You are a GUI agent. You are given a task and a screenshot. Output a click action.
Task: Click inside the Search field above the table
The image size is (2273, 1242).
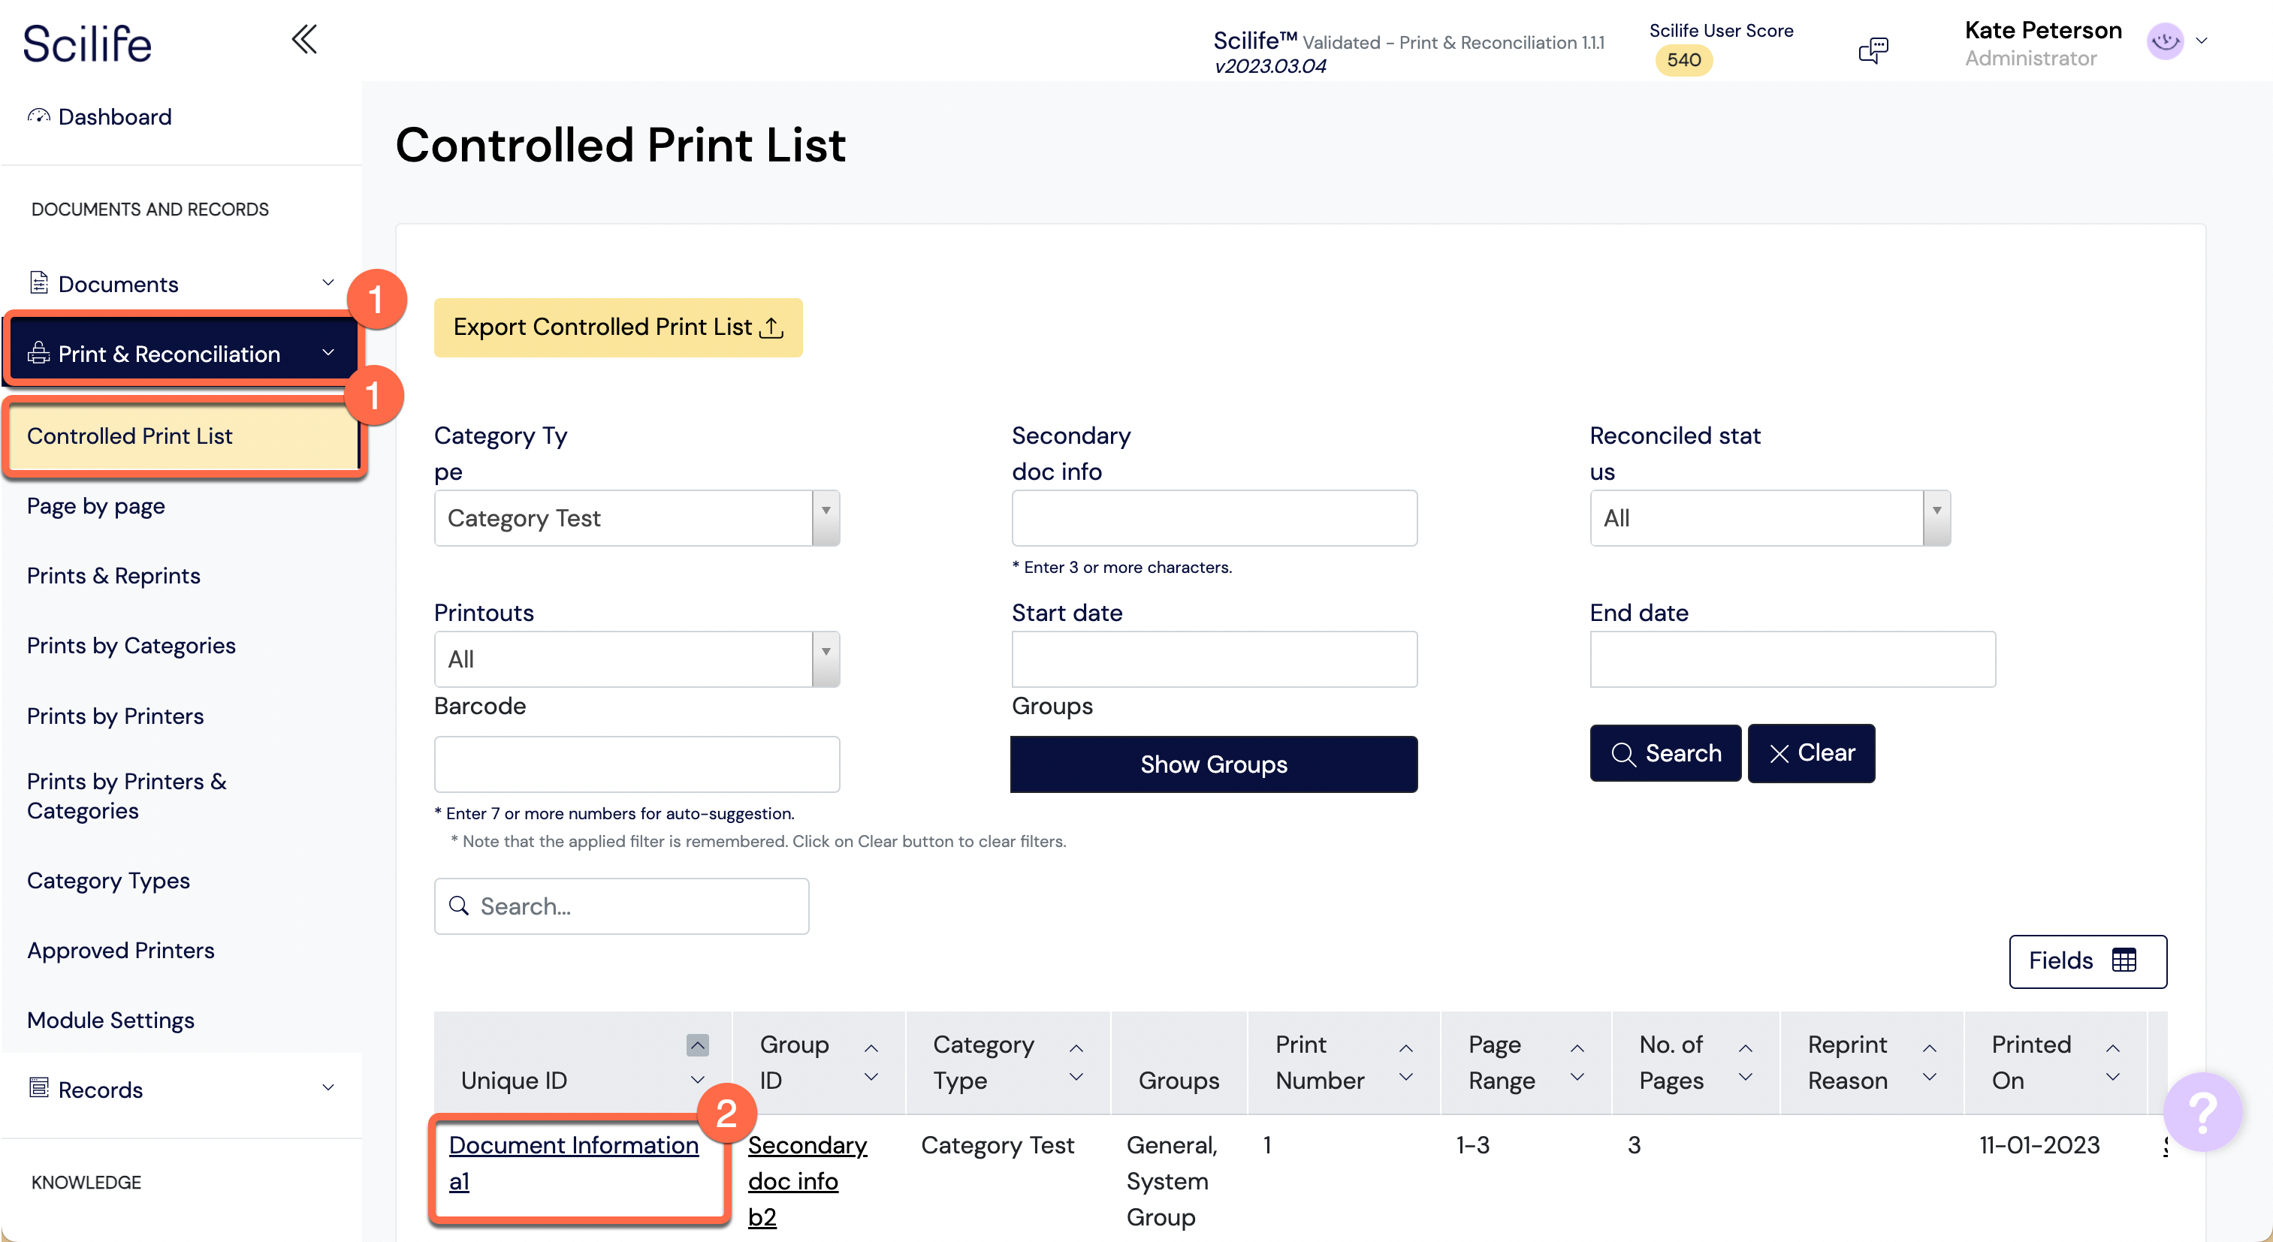pyautogui.click(x=621, y=906)
